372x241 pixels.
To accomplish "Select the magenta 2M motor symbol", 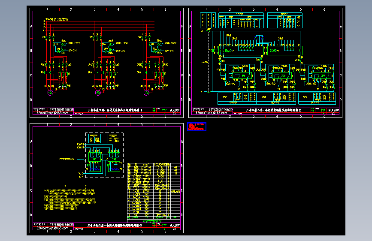I will [x=98, y=93].
